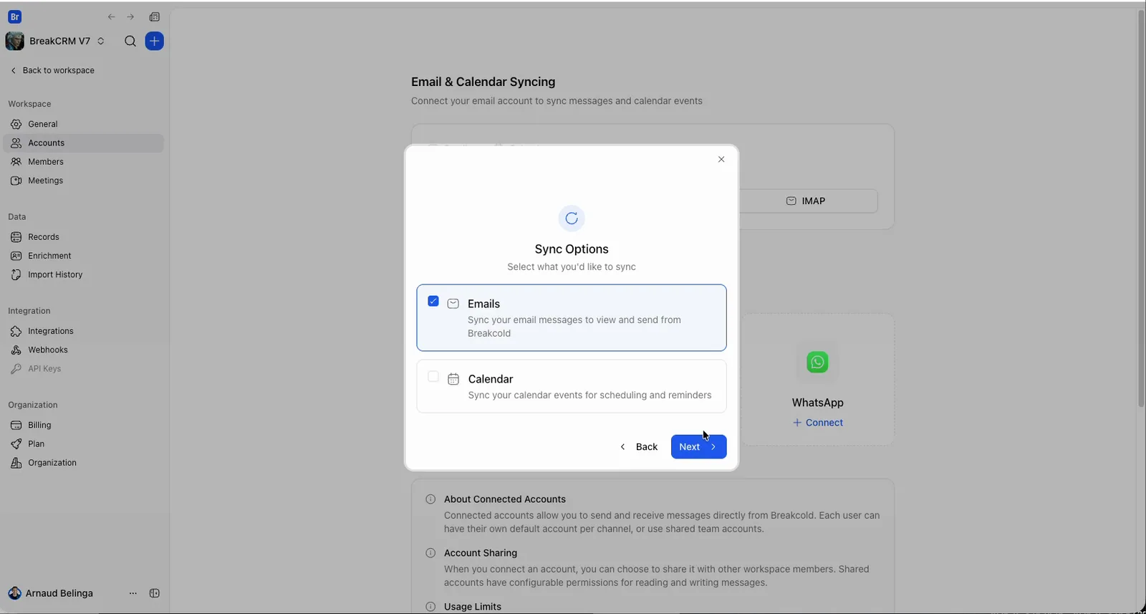Choose the IMAP connection button
The image size is (1146, 614).
(x=807, y=201)
